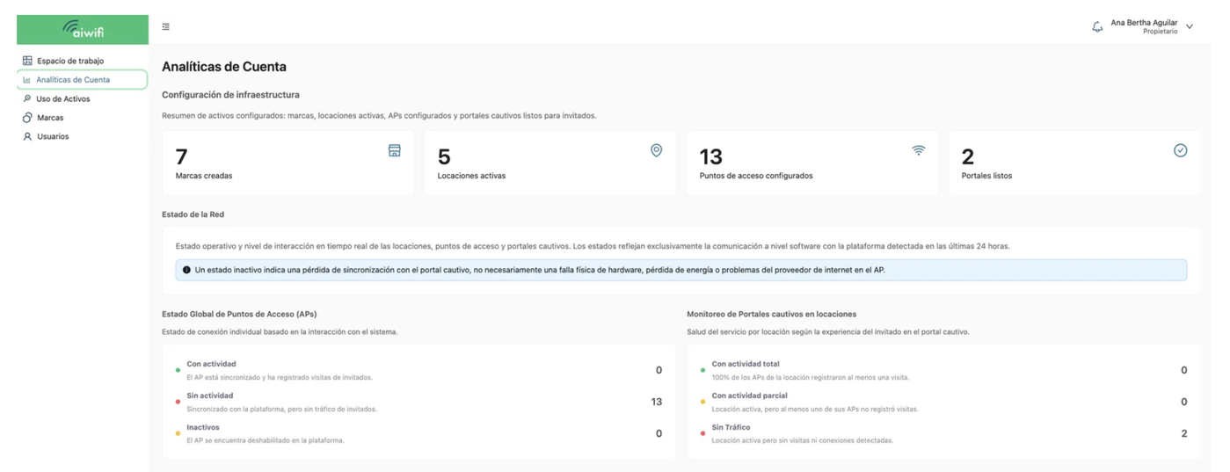This screenshot has height=472, width=1230.
Task: Click the Sin actividad row label
Action: 210,396
